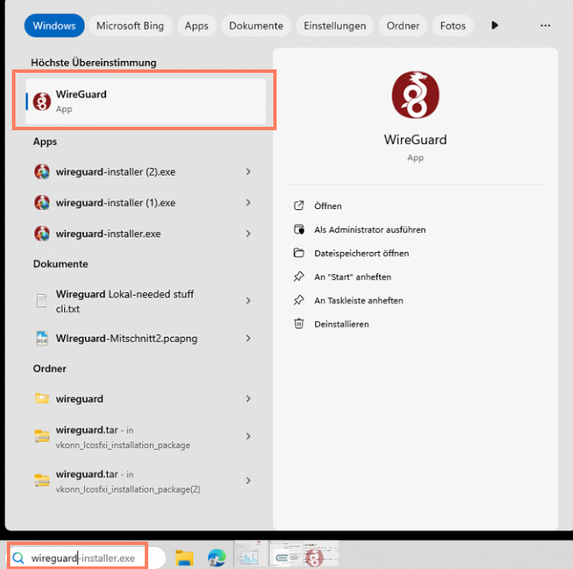Expand wireguard.tar in installation_package(2) chevron
573x569 pixels.
248,481
